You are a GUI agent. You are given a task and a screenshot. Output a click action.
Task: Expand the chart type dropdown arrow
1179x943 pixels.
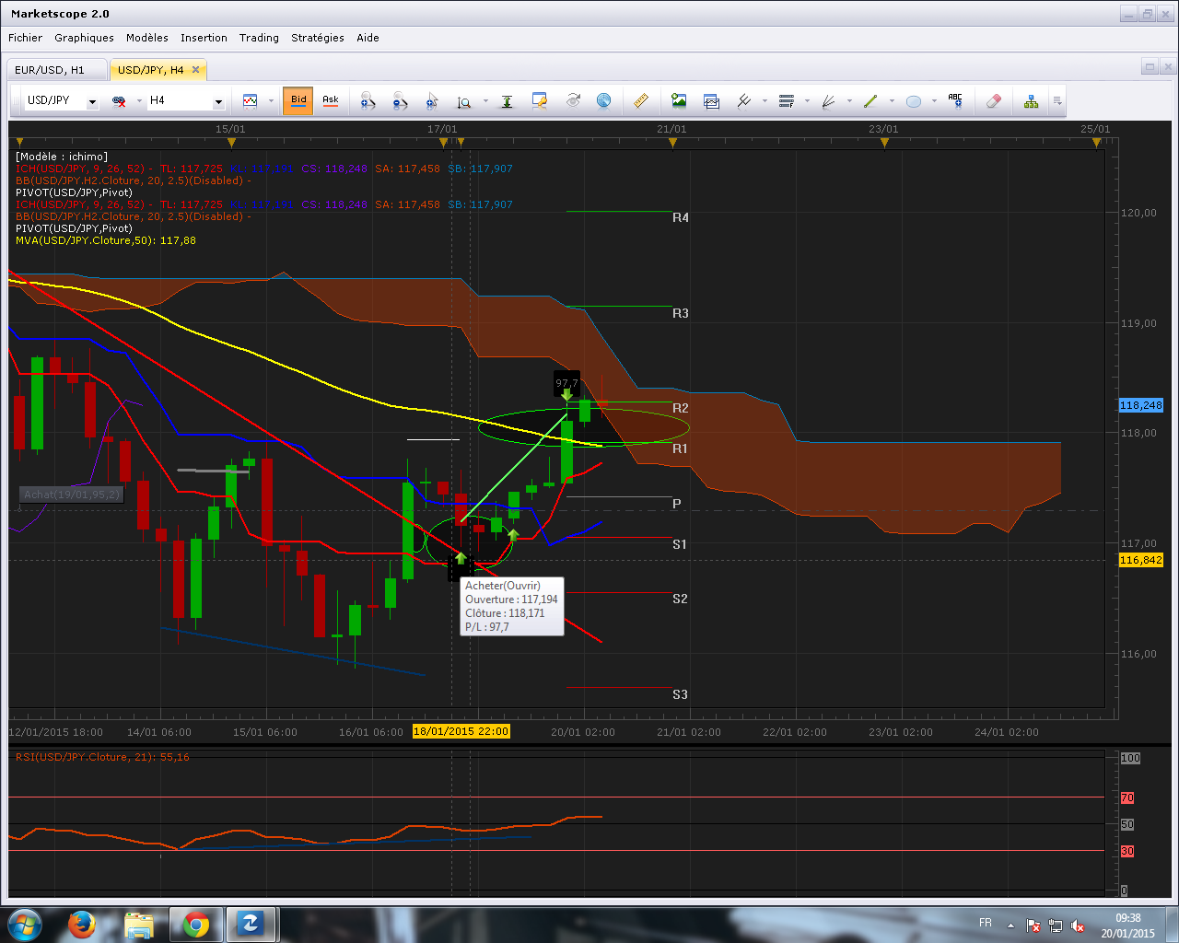tap(271, 101)
